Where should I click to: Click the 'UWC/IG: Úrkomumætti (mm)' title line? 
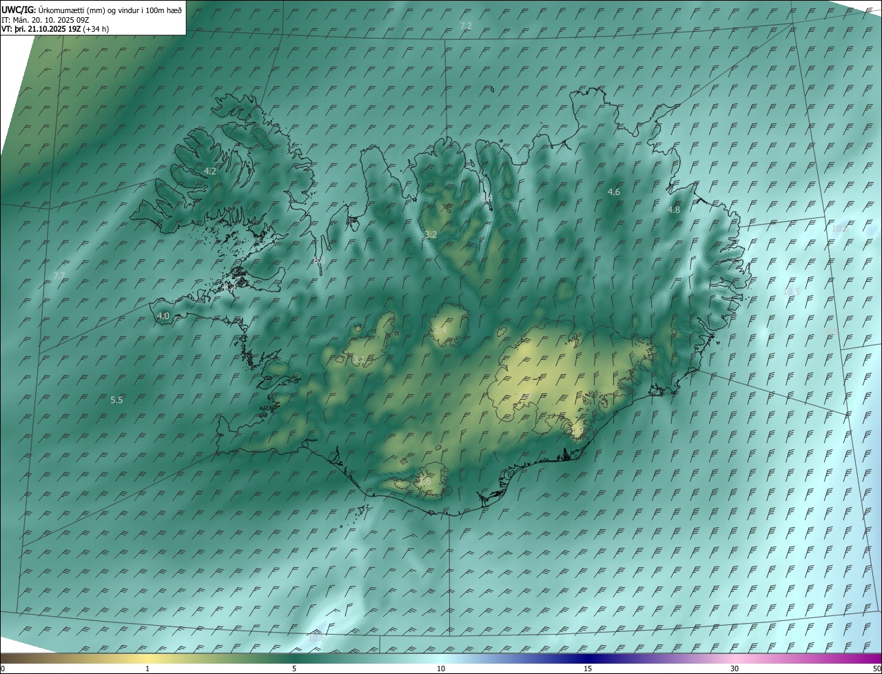point(92,10)
